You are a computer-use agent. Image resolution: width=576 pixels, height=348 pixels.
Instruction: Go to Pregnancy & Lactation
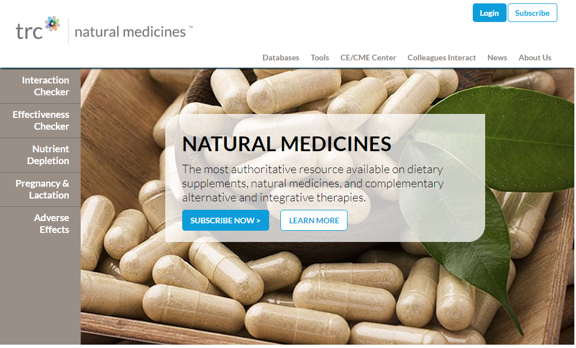(41, 190)
